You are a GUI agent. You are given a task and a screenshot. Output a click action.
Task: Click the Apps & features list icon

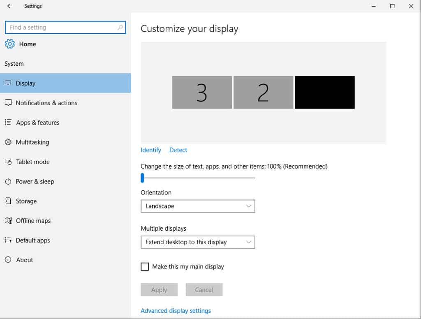8,122
